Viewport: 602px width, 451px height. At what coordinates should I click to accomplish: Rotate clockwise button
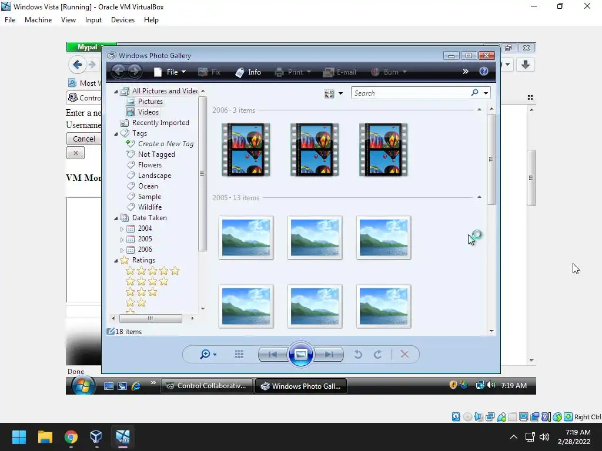tap(378, 354)
